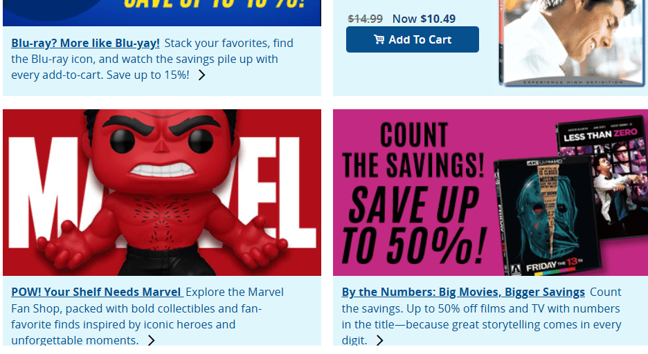The height and width of the screenshot is (354, 648).
Task: Follow "POW! Your Shelf Needs Marvel" link
Action: (96, 292)
